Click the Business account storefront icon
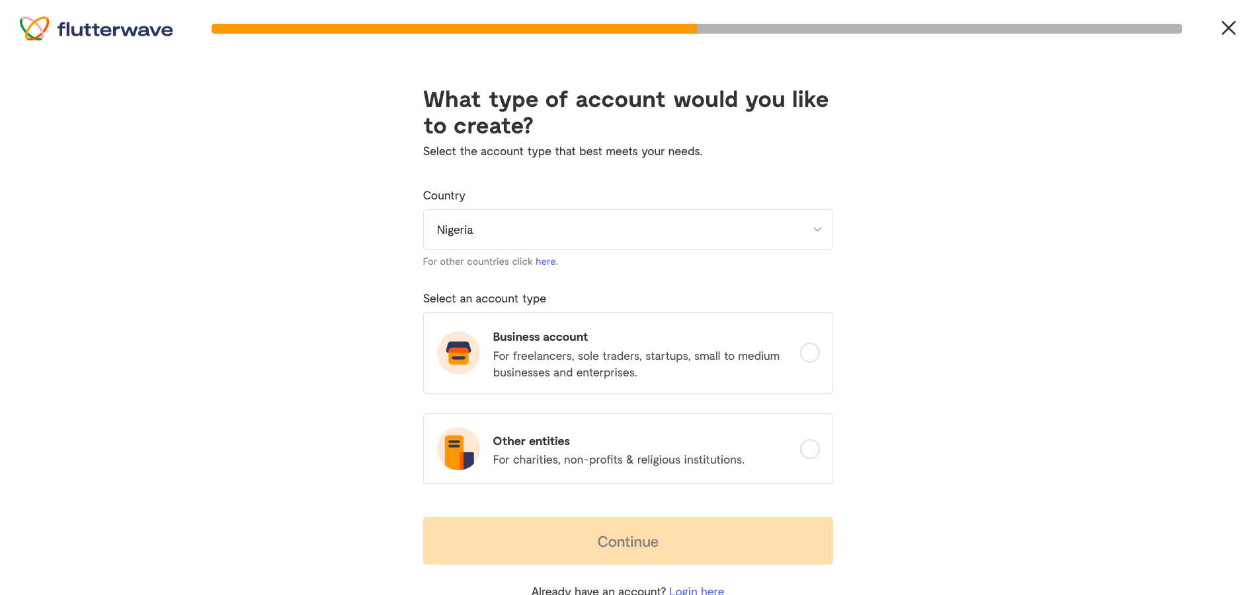 (458, 353)
